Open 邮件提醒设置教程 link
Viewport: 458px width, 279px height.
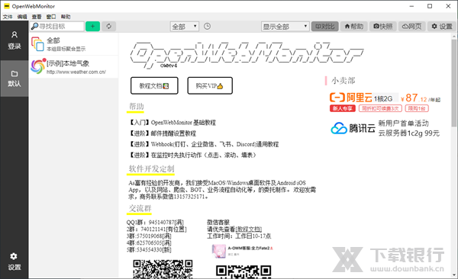tap(163, 133)
